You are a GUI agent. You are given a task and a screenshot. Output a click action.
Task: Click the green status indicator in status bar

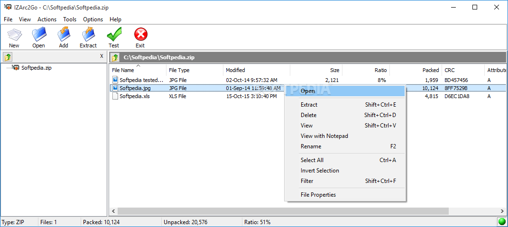[x=502, y=222]
